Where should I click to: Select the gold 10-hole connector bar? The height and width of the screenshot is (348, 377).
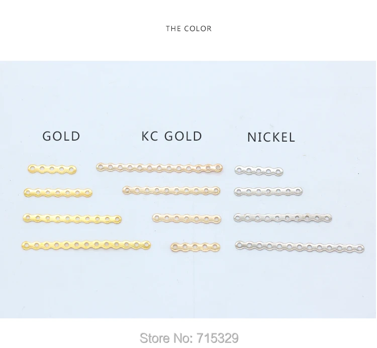coord(72,218)
